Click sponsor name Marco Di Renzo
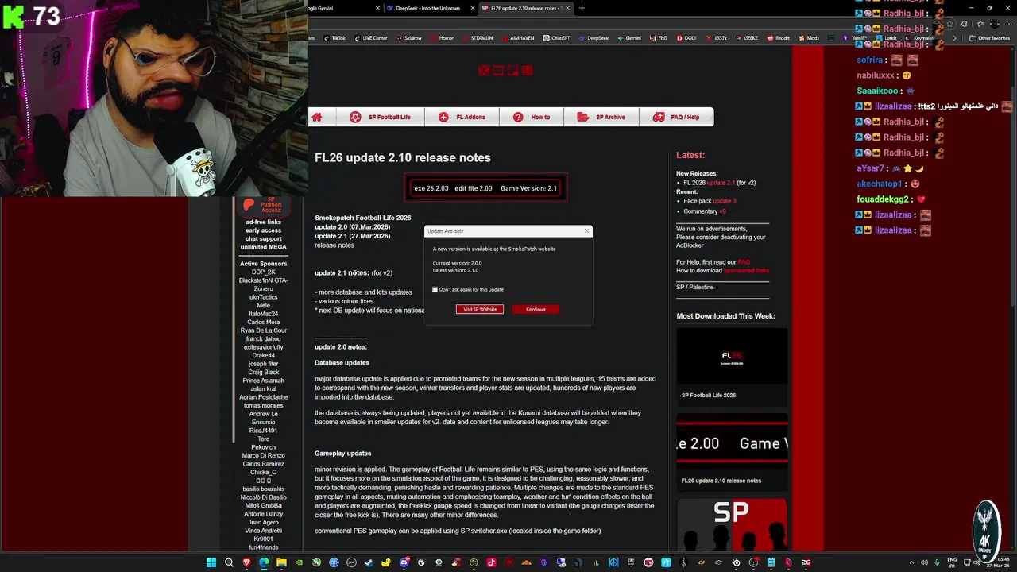The image size is (1017, 572). click(x=264, y=455)
